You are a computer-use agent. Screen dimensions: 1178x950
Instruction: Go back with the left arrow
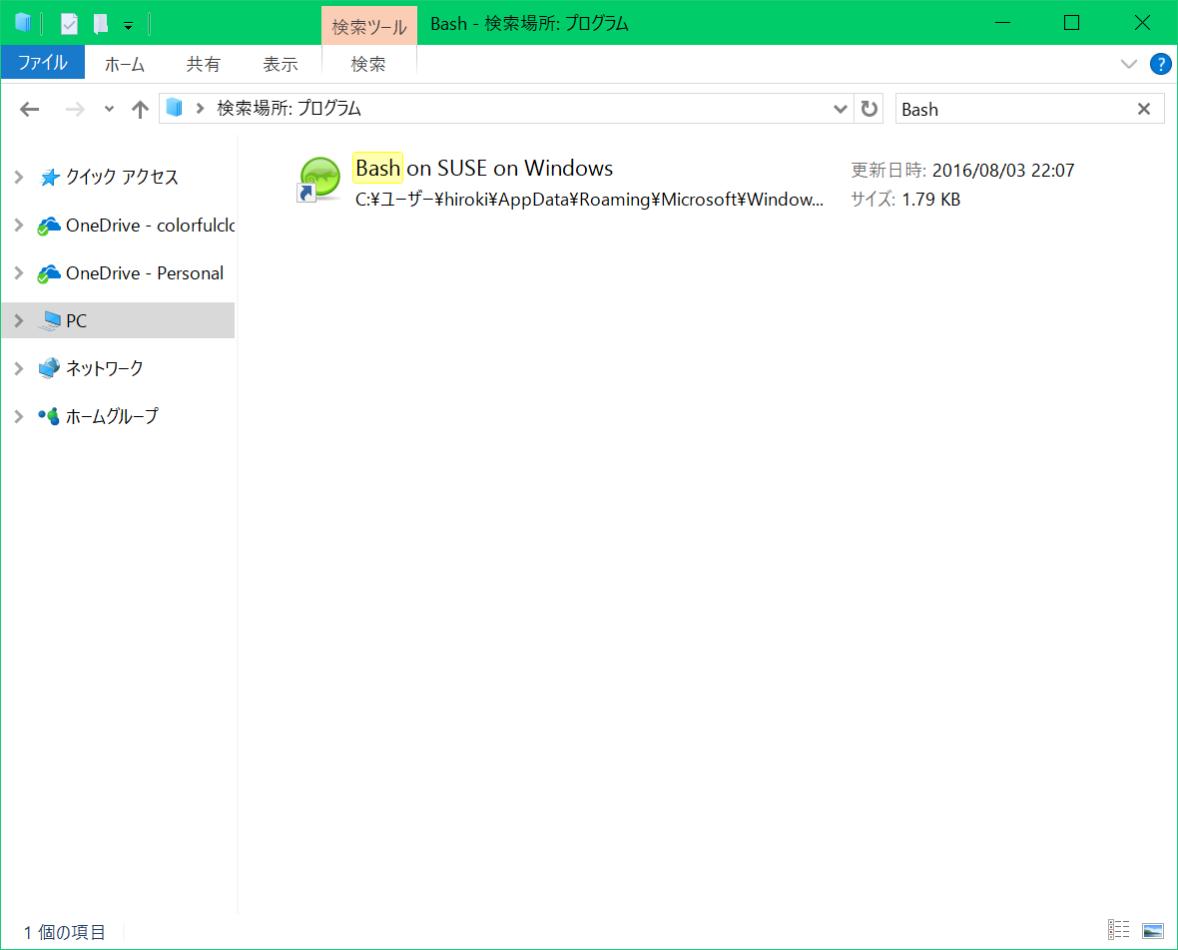point(29,110)
